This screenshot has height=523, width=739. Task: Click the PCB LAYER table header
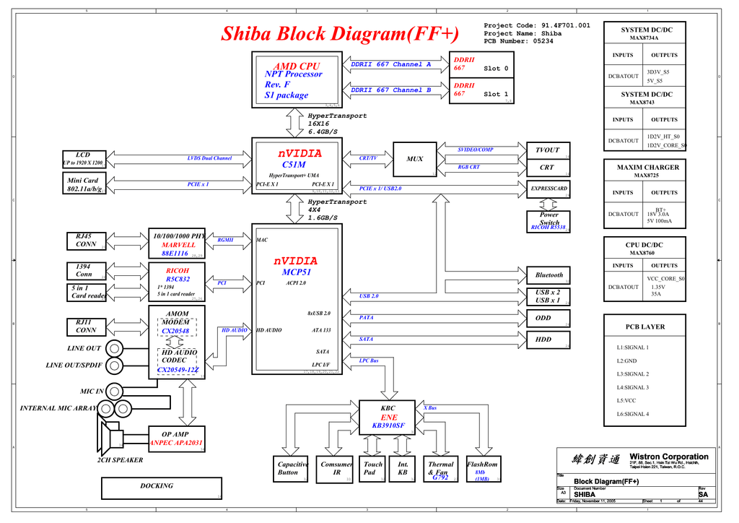645,327
